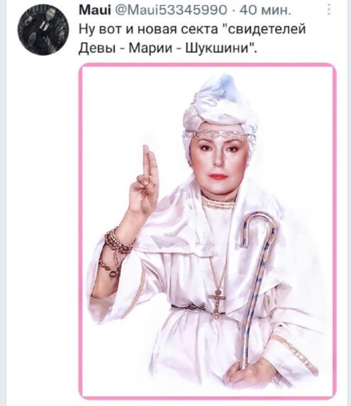Open the round profile avatar of Maui
The height and width of the screenshot is (406, 351).
coord(43,30)
